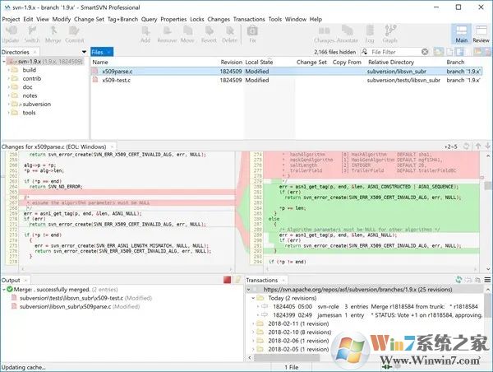This screenshot has width=493, height=372.
Task: Click the Fix toolbar icon
Action: [x=252, y=34]
